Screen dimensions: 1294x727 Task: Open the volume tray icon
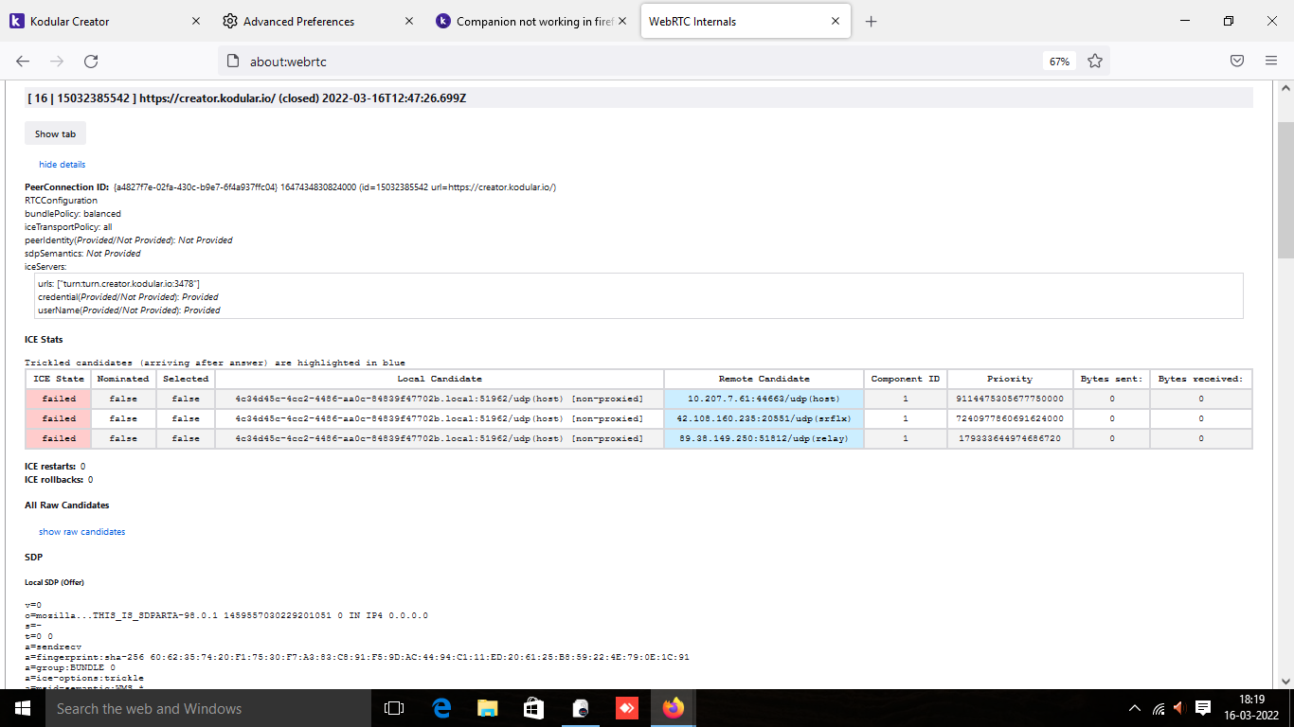(x=1180, y=708)
